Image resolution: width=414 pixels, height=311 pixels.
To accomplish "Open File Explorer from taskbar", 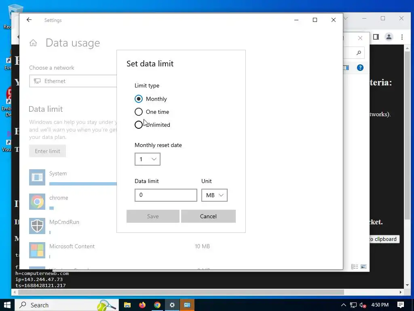I will 127,305.
